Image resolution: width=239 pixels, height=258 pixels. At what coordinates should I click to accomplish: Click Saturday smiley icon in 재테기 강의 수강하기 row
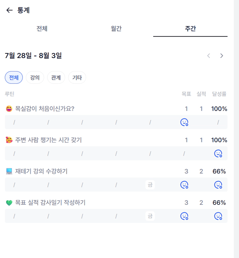[x=184, y=185]
